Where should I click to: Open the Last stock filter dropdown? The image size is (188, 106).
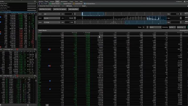tap(52, 14)
